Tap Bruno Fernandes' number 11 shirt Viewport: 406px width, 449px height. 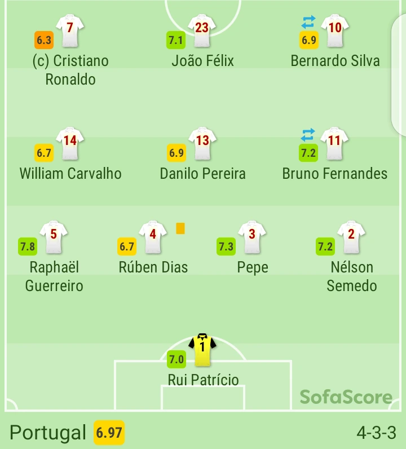334,144
